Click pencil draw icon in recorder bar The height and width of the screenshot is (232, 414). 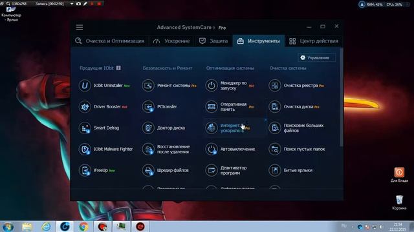85,4
